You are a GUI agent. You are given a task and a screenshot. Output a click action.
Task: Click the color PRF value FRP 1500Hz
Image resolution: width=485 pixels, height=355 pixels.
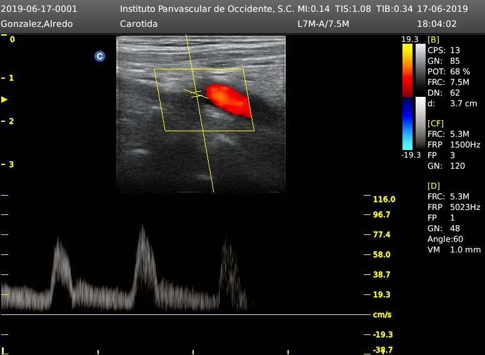pyautogui.click(x=454, y=144)
